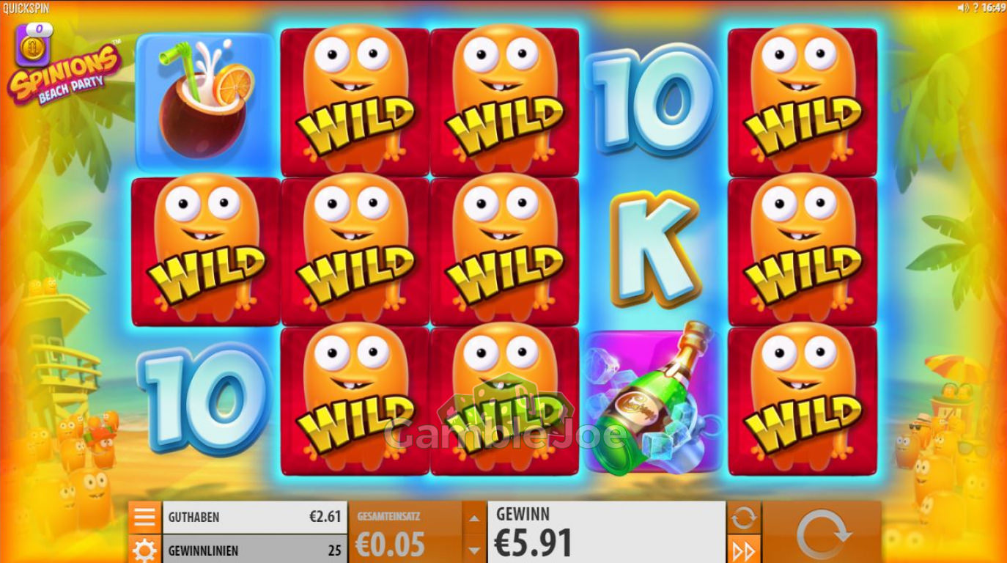Viewport: 1007px width, 563px height.
Task: Click the coin counter icon above logo
Action: [34, 44]
